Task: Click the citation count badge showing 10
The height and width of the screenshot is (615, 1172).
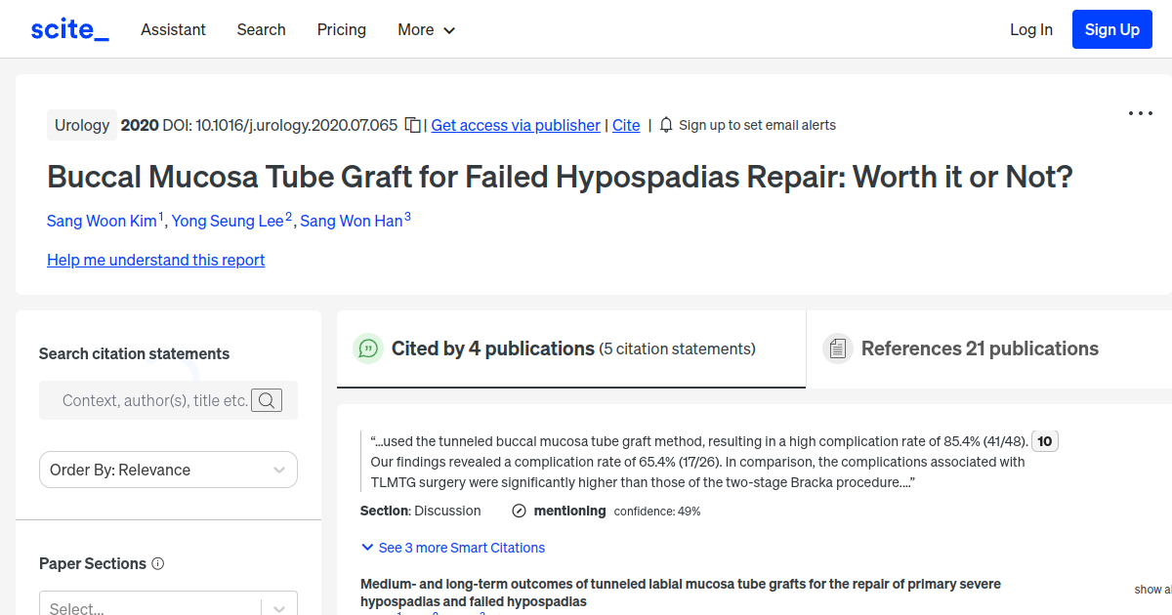Action: 1044,440
